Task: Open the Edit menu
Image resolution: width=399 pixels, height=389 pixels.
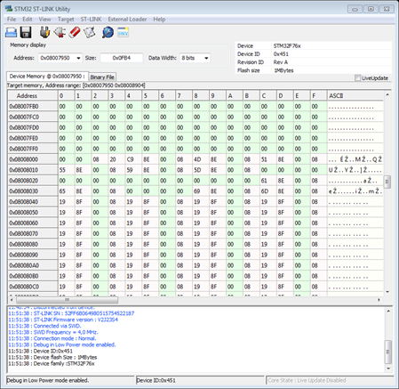Action: [x=28, y=20]
